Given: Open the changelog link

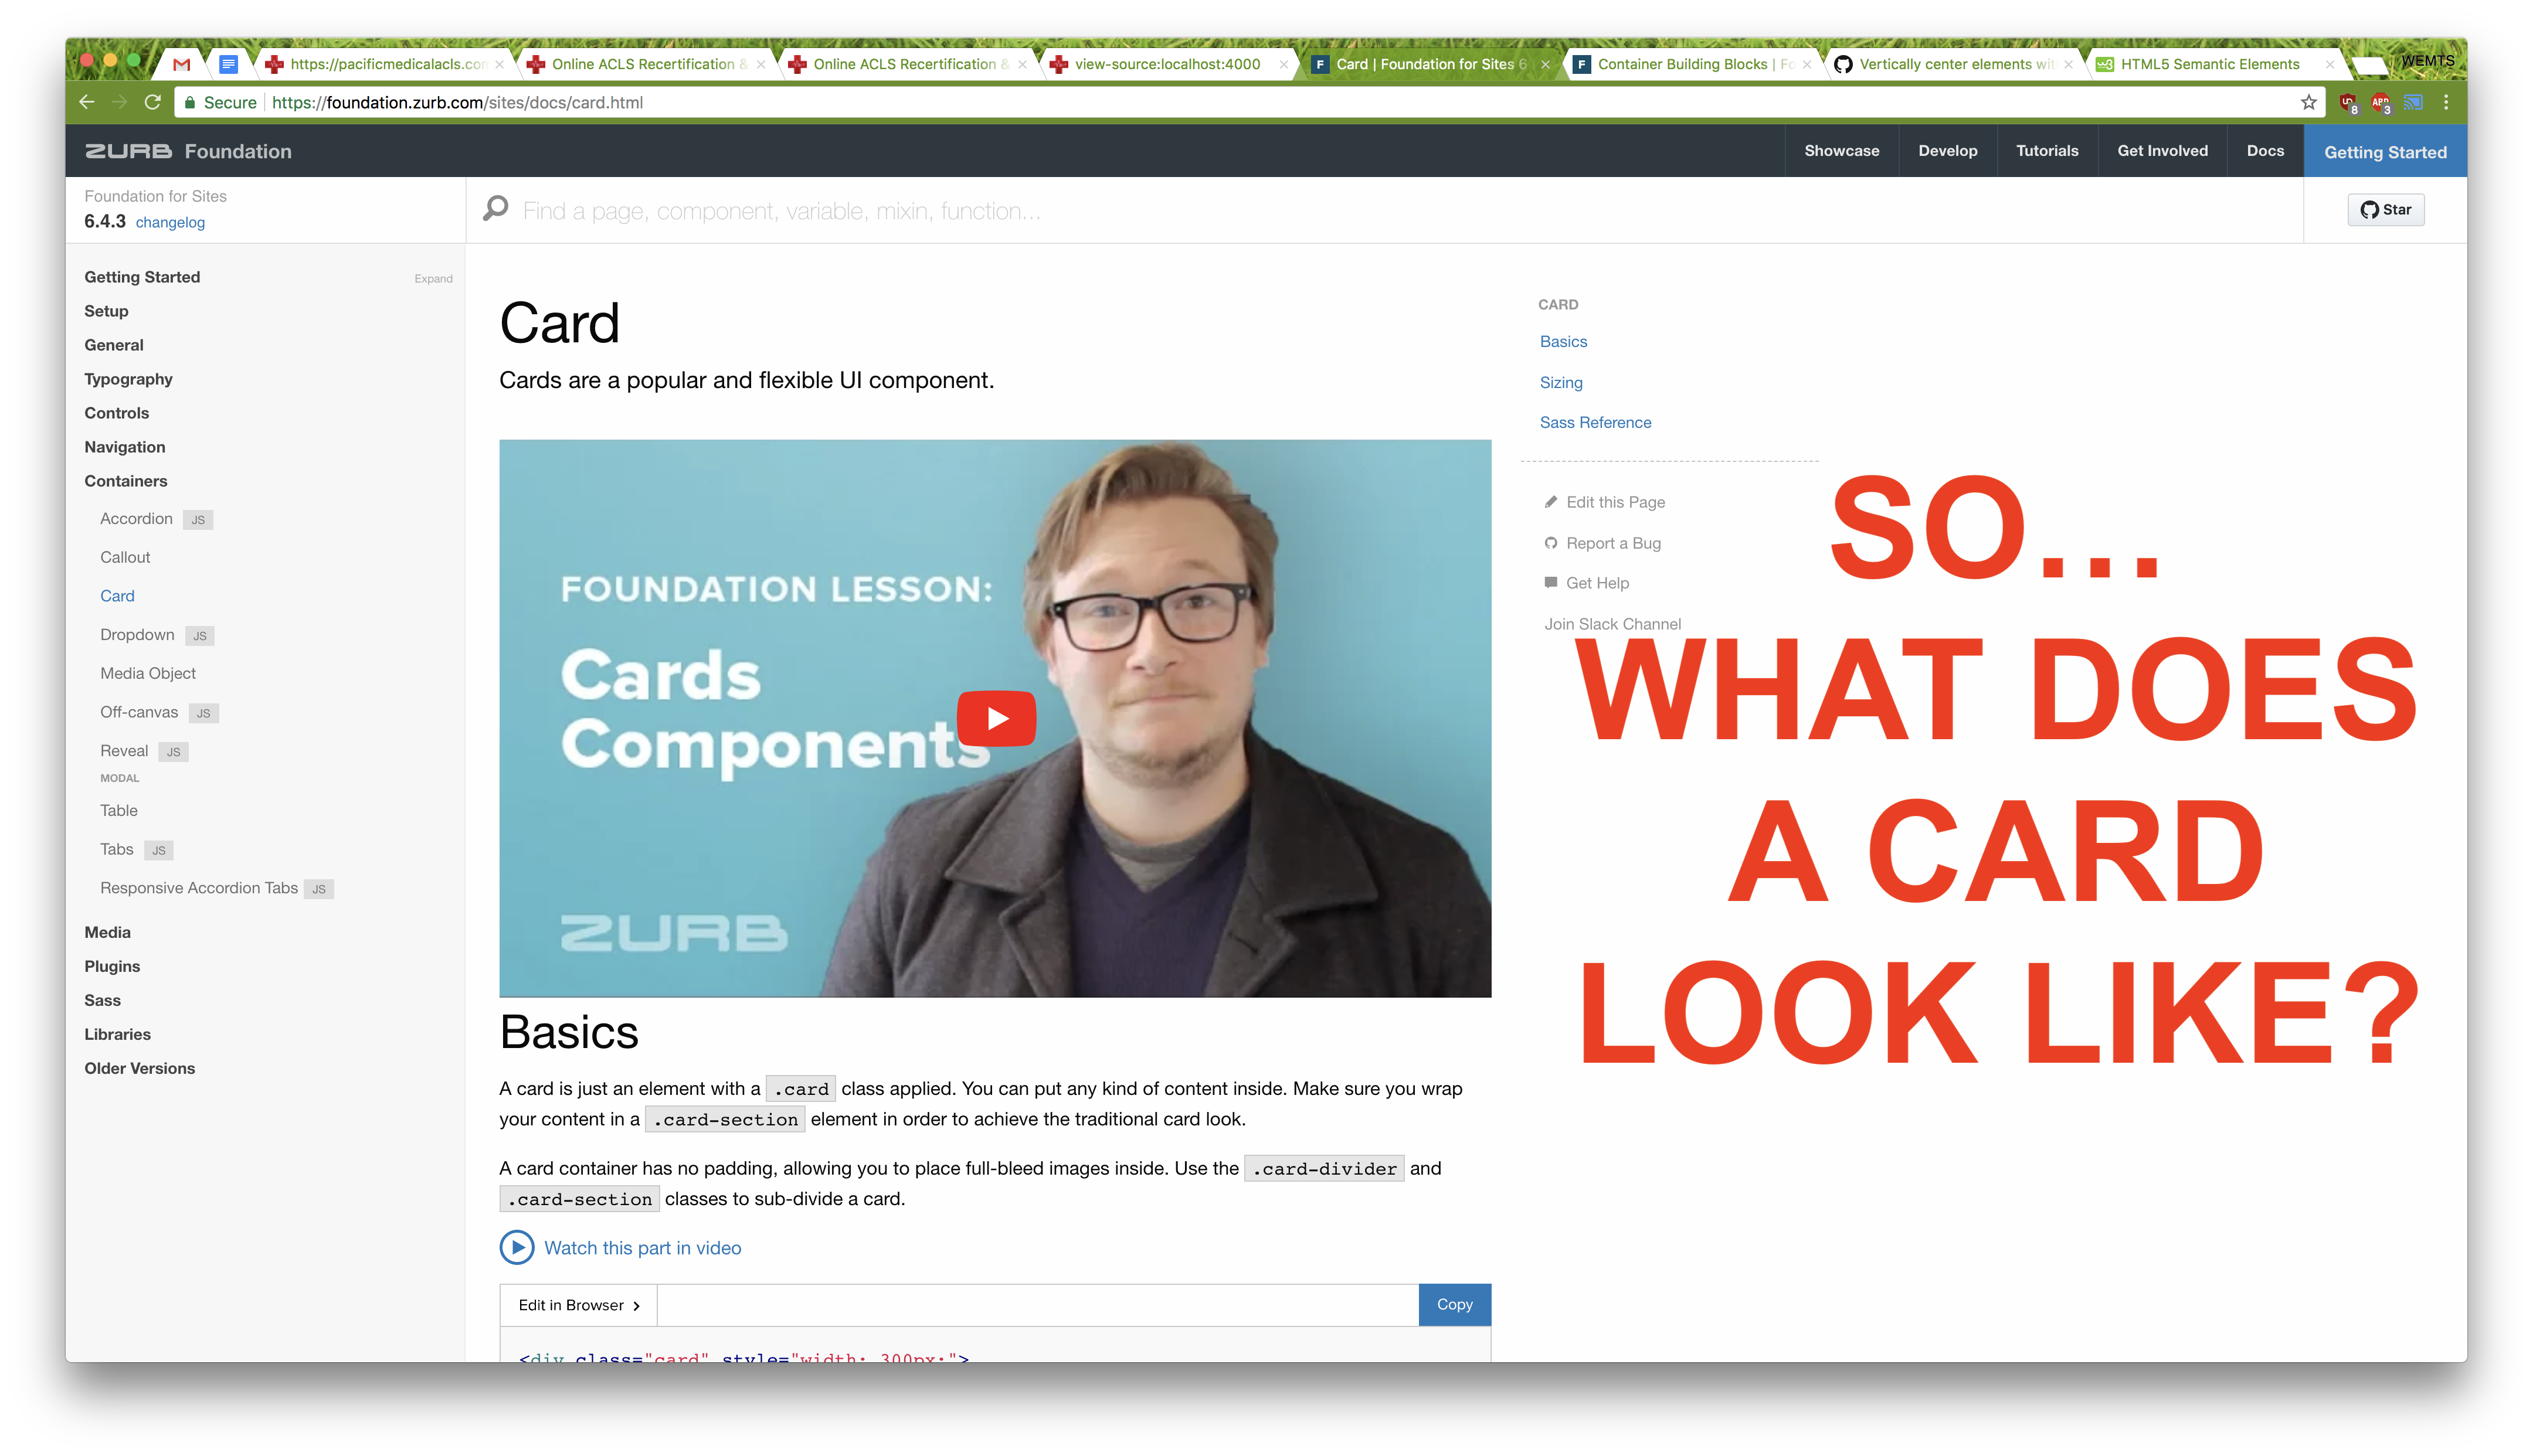Looking at the screenshot, I should point(169,222).
